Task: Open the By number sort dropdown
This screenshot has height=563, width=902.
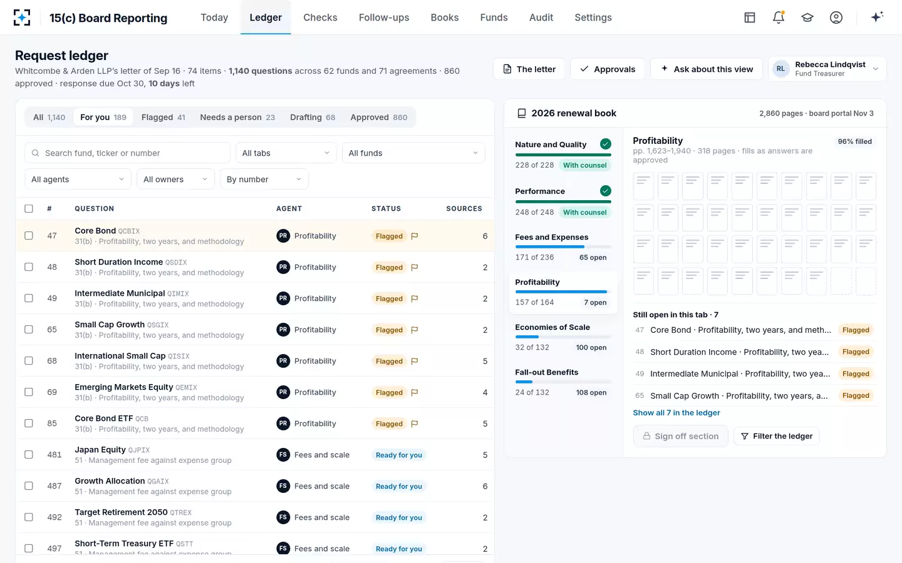Action: [264, 179]
